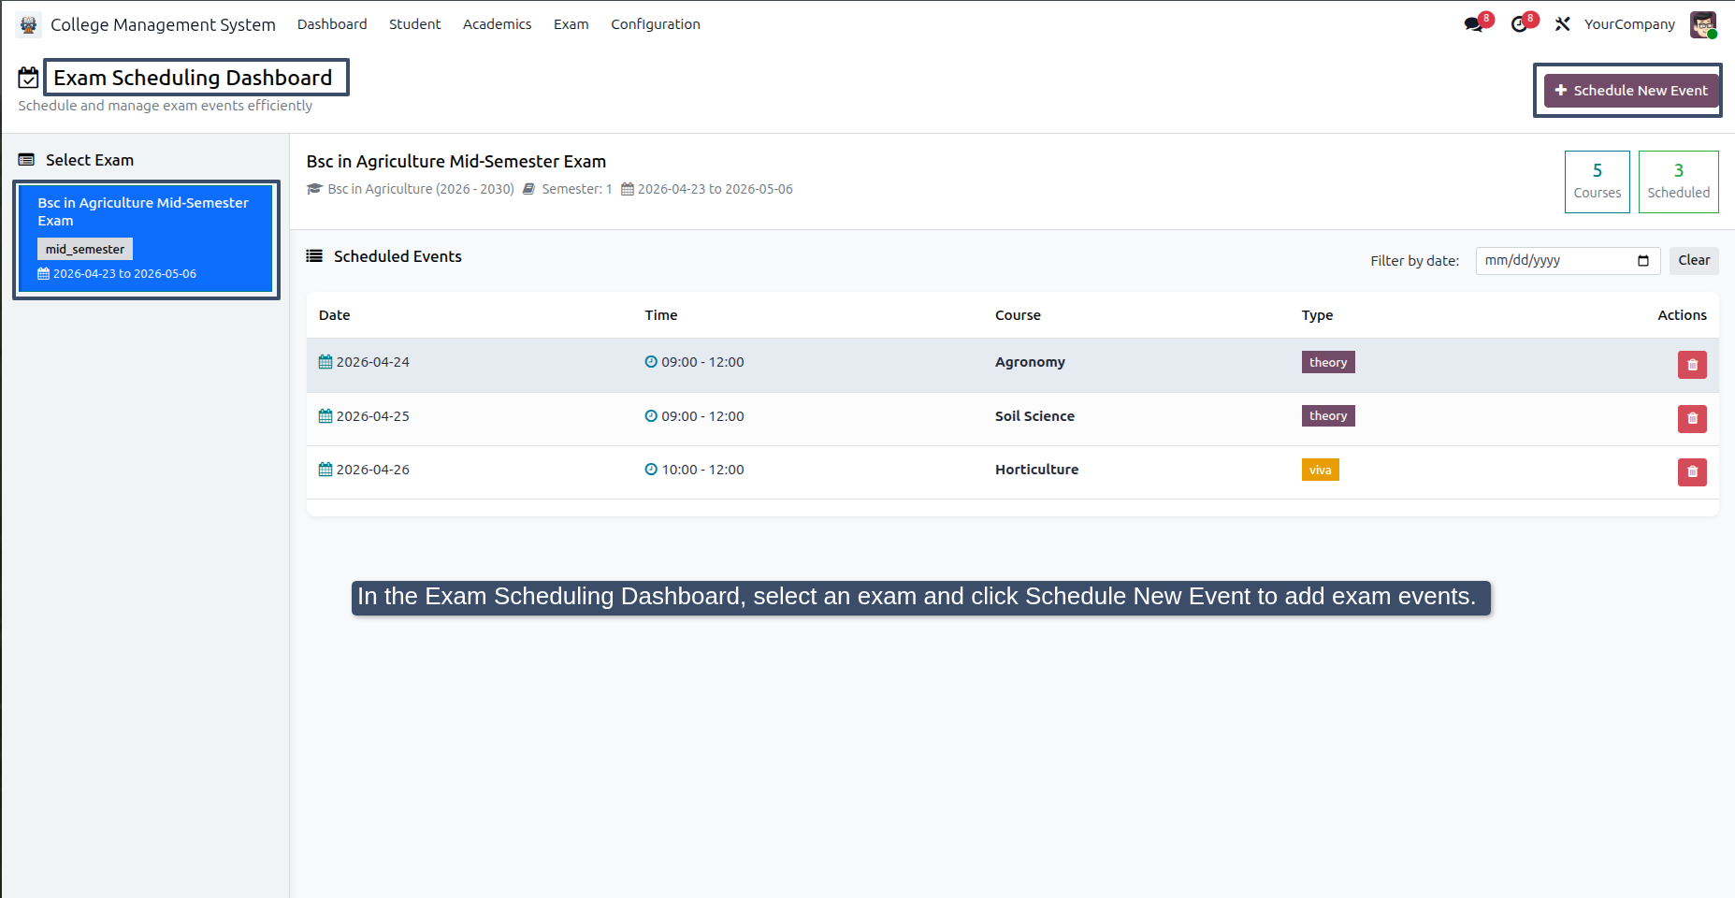Click the 09:00 - 12:00 time in Agronomy row
This screenshot has width=1735, height=898.
(x=694, y=362)
